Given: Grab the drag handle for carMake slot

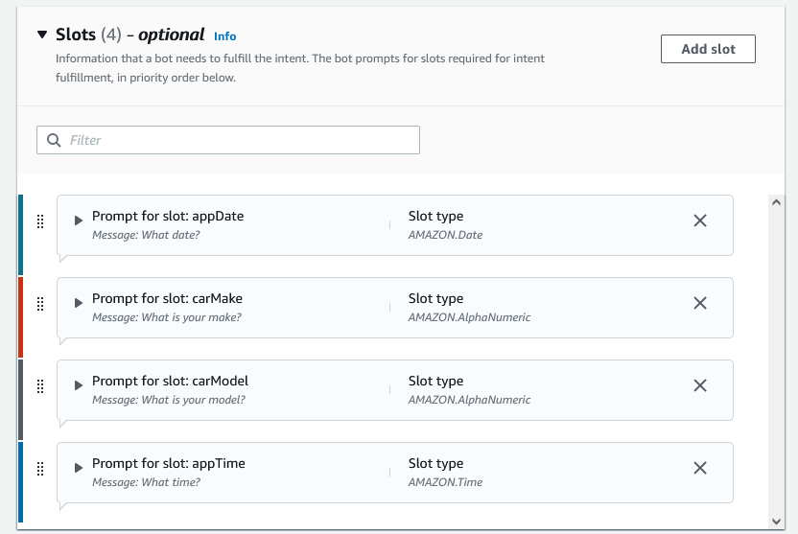Looking at the screenshot, I should [40, 304].
